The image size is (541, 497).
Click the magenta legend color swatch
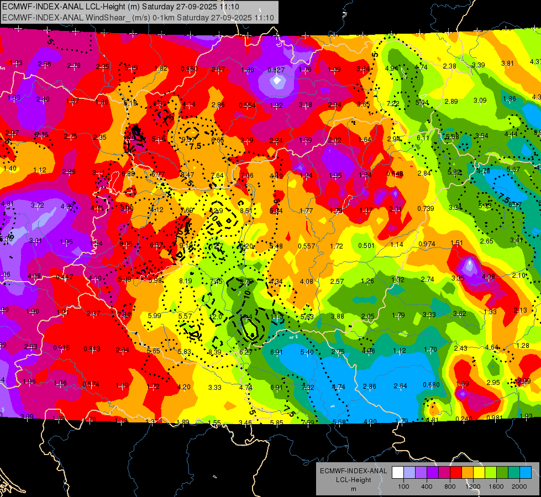[x=444, y=473]
